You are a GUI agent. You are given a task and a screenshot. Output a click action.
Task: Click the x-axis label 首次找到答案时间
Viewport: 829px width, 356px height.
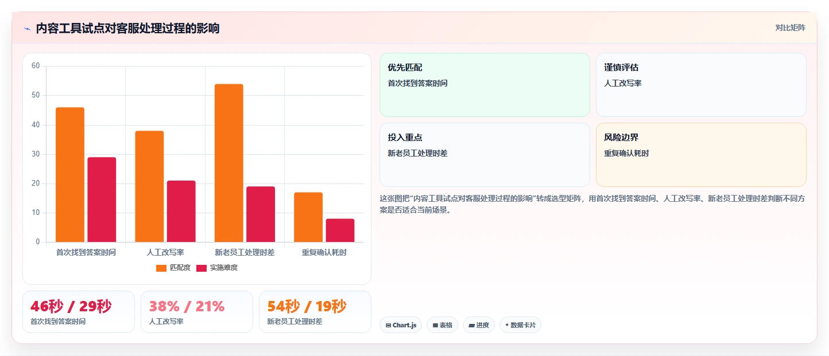[86, 252]
